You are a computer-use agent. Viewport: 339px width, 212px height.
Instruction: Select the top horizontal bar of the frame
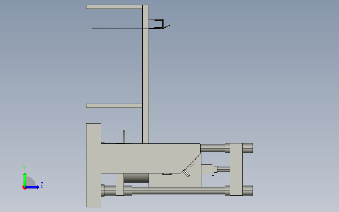114,7
